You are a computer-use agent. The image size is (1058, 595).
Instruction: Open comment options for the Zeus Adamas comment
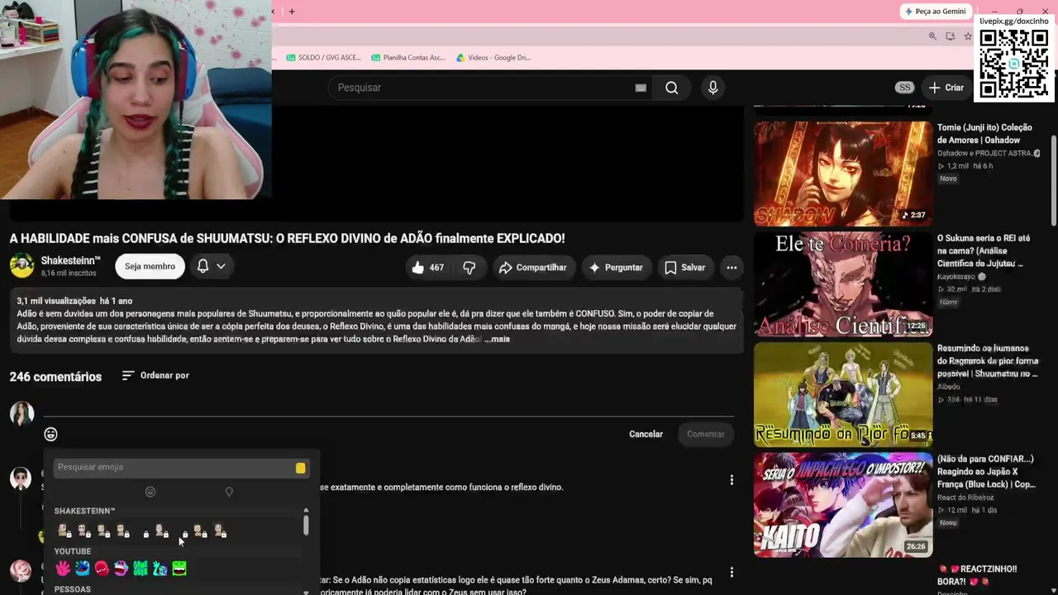tap(732, 571)
